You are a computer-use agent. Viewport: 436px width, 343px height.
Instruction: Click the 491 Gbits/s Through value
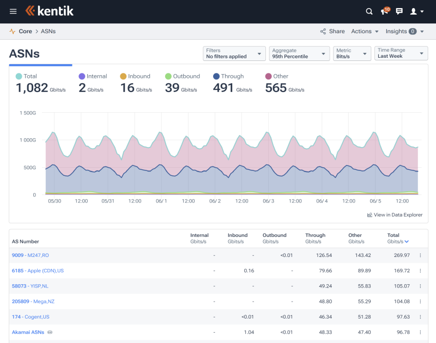[233, 88]
